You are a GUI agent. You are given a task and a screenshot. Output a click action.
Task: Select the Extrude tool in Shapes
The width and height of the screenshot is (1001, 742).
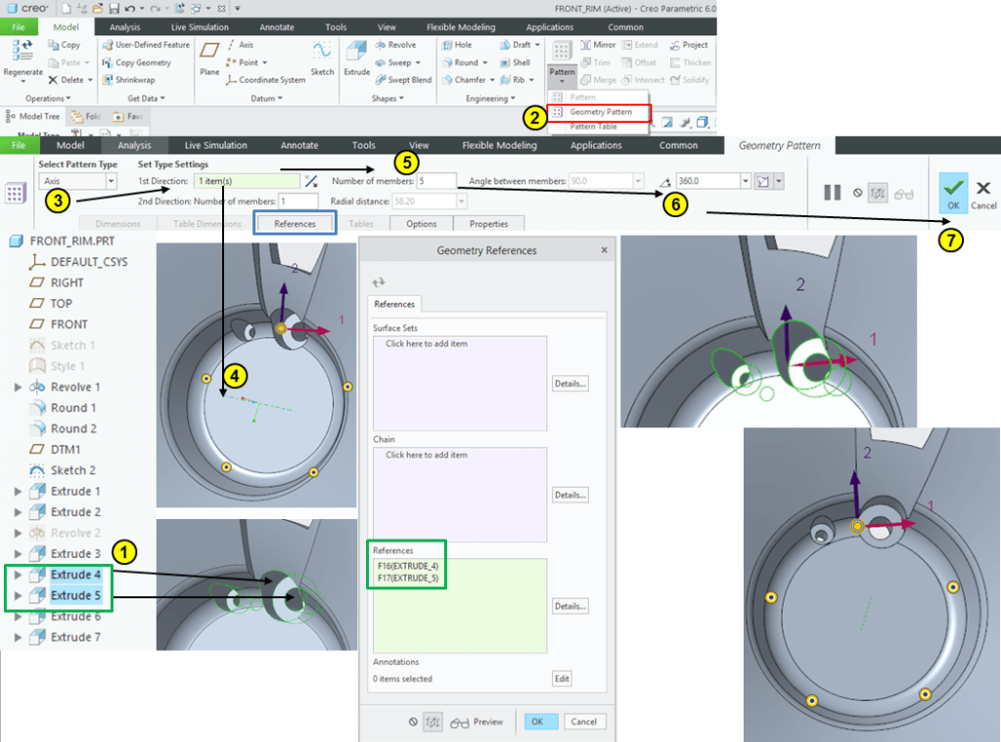(356, 57)
